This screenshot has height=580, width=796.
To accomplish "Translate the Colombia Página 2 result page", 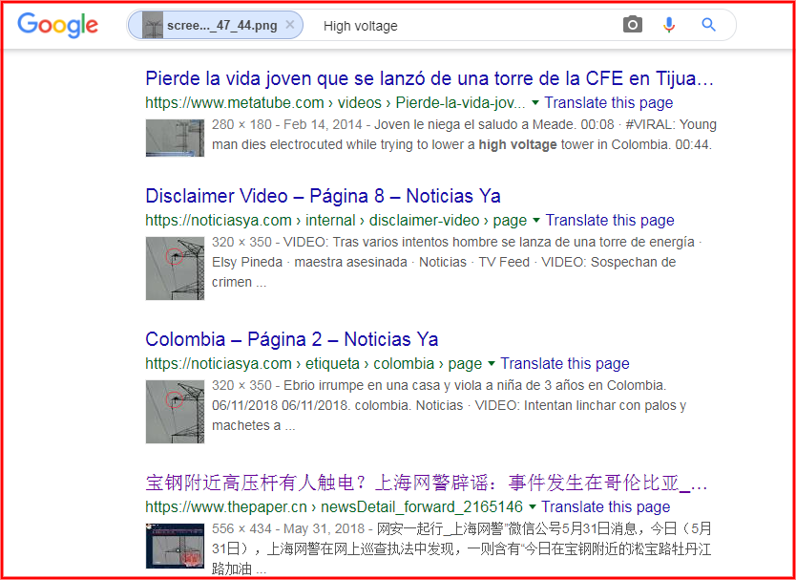I will (x=565, y=363).
